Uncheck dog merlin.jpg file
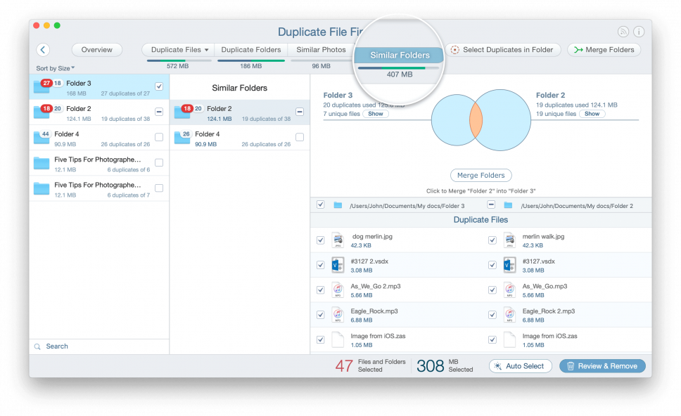Screen dimensions: 681x416 point(321,240)
